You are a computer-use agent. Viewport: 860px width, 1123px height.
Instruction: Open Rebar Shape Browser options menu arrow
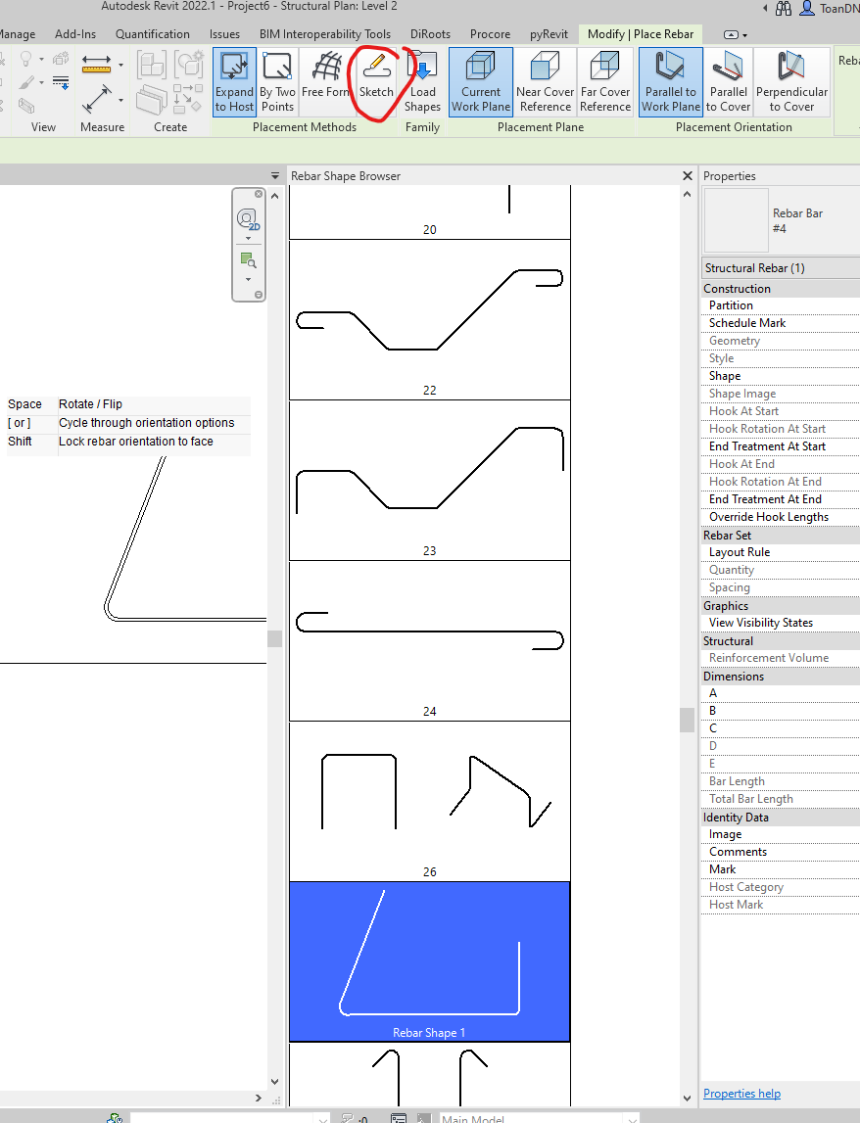pos(274,175)
